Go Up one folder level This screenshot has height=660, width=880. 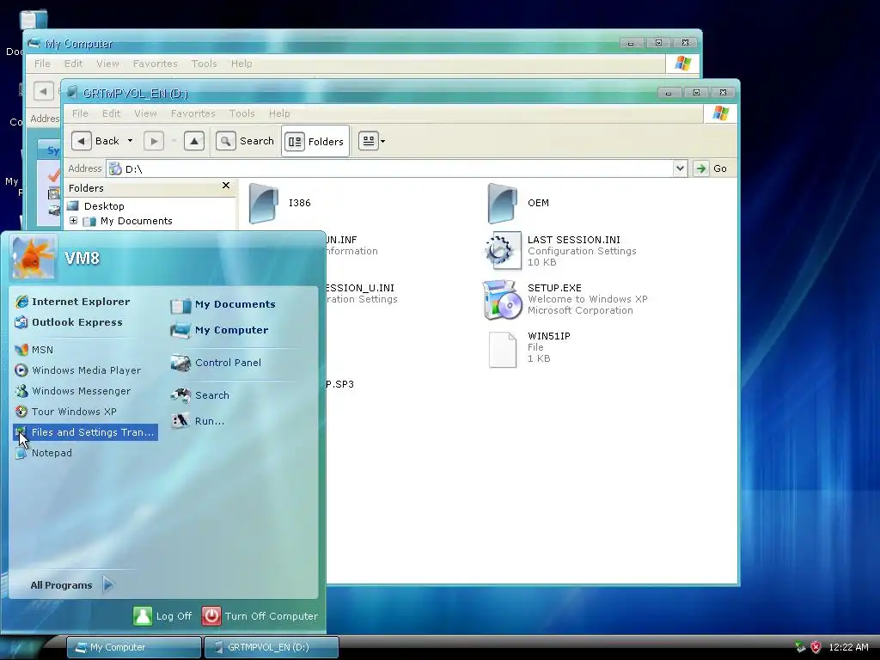click(193, 141)
